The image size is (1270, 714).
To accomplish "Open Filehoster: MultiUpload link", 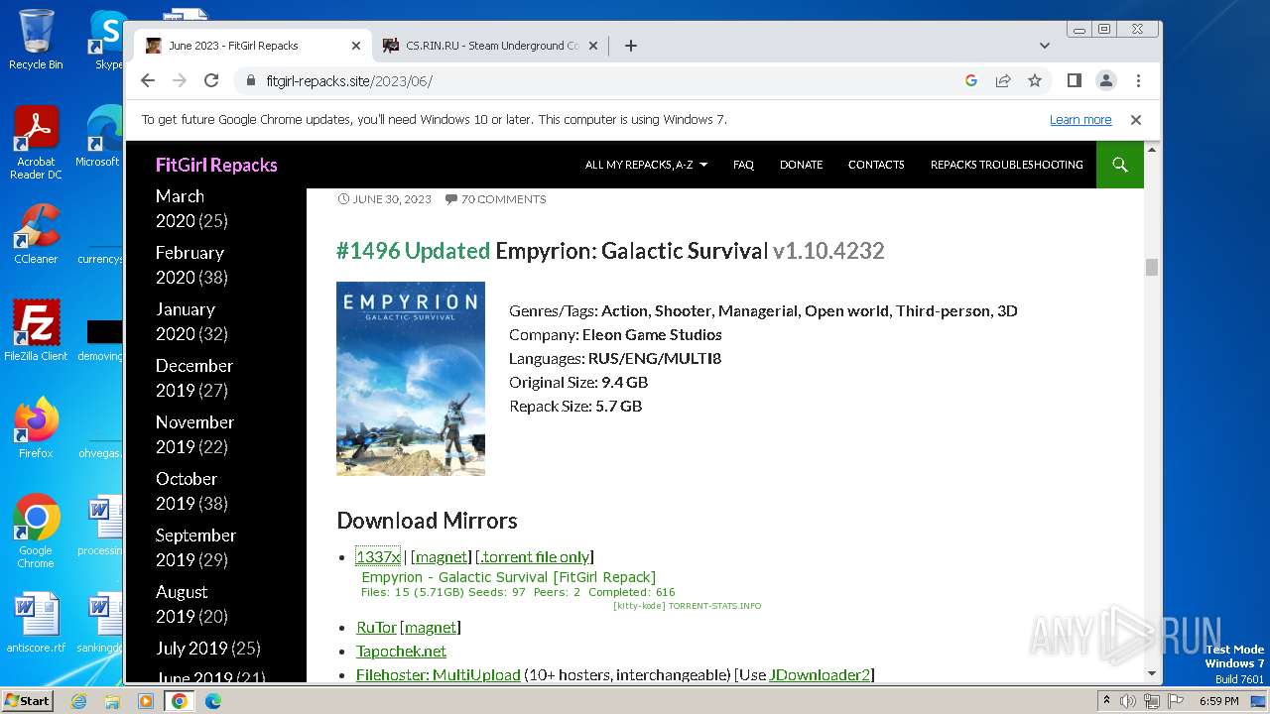I will [x=438, y=674].
